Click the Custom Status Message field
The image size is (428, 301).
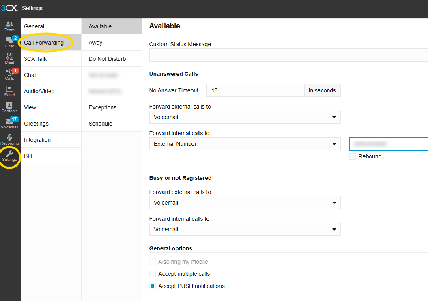coord(288,55)
